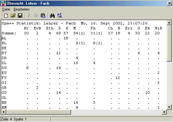Click the Copy icon
This screenshot has height=122, width=173.
[36, 15]
